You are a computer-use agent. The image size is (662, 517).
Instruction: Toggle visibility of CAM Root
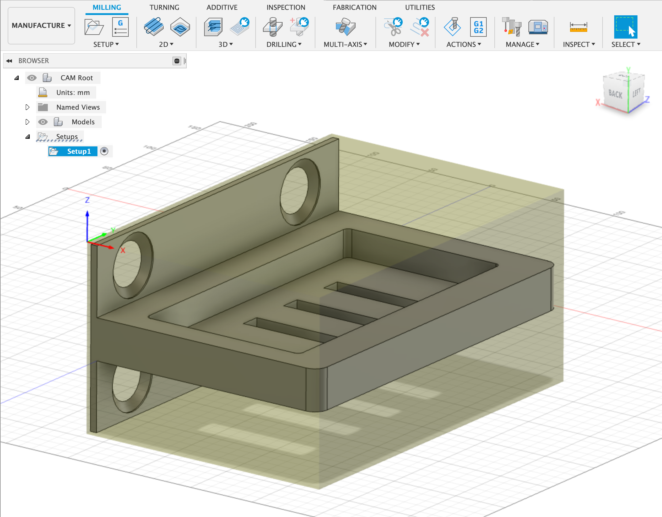32,78
